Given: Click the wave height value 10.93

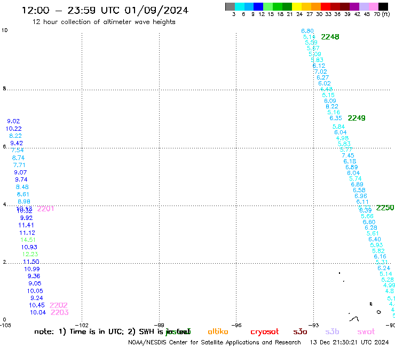Looking at the screenshot, I should (x=29, y=247).
